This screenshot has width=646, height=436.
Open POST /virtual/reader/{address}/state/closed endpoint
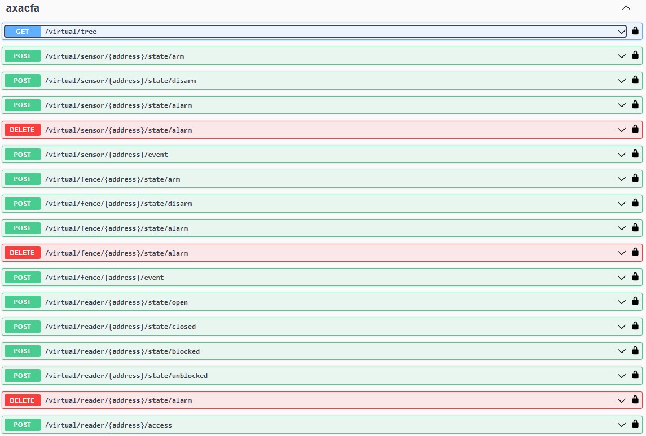(x=121, y=327)
